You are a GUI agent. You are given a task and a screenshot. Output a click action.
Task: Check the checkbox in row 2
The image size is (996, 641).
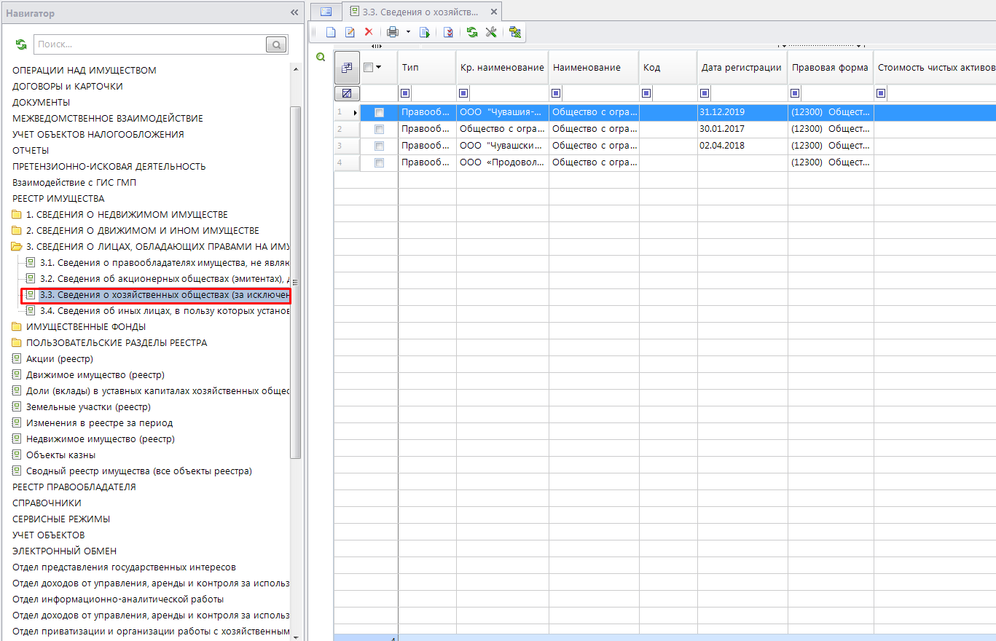point(379,129)
